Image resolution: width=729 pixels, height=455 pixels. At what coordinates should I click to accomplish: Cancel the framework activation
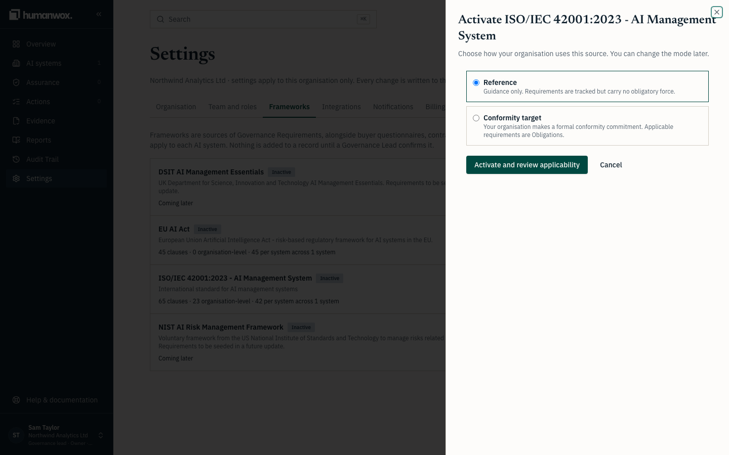coord(611,165)
